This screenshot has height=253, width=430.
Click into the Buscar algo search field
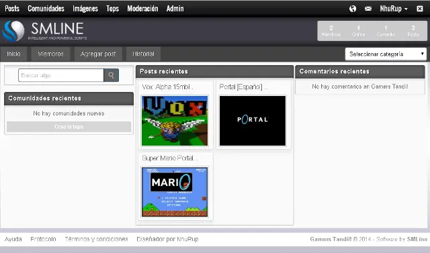pyautogui.click(x=61, y=75)
